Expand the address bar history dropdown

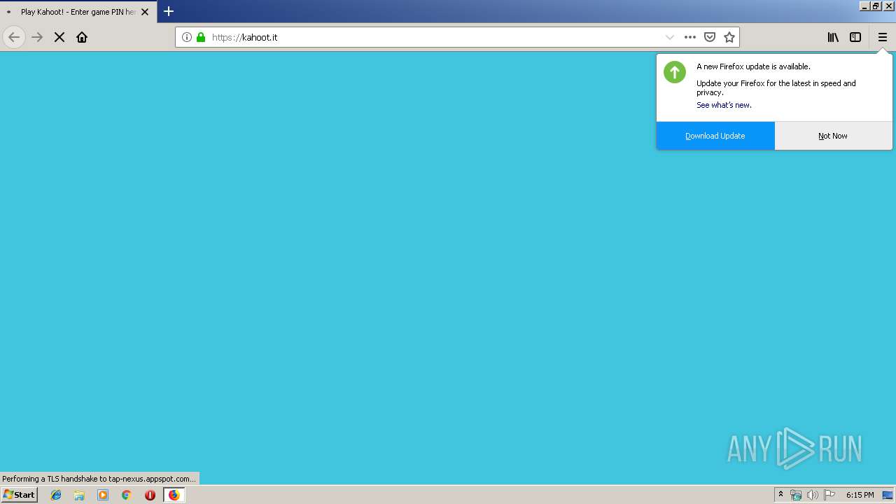click(670, 37)
